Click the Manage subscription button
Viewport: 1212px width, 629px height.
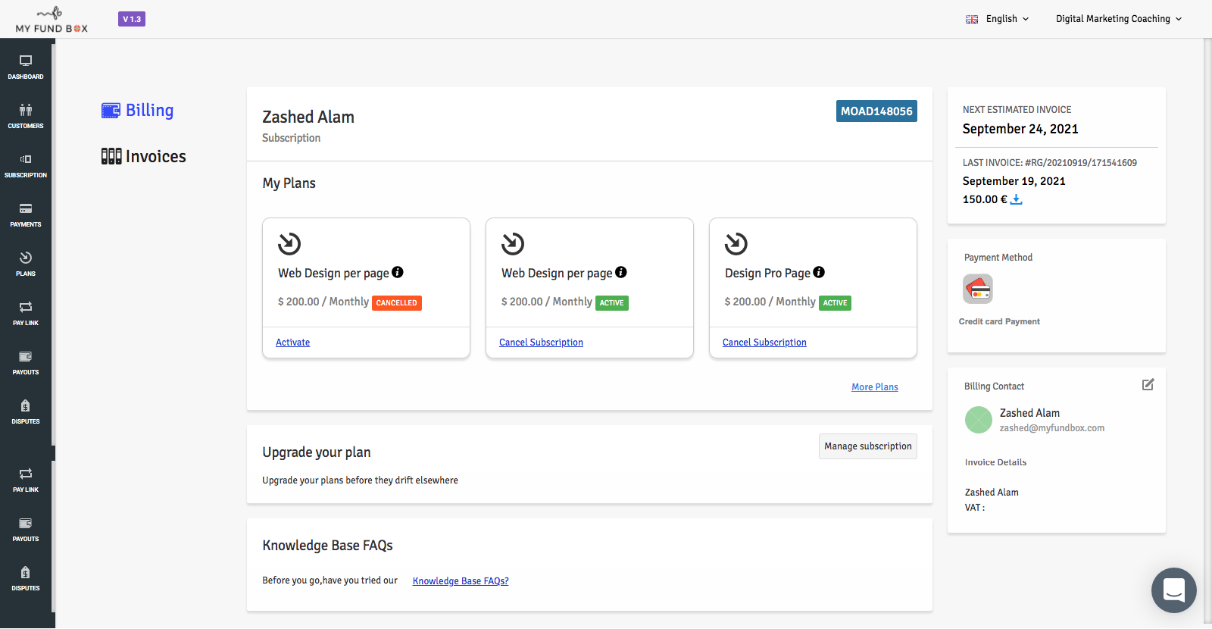tap(868, 446)
